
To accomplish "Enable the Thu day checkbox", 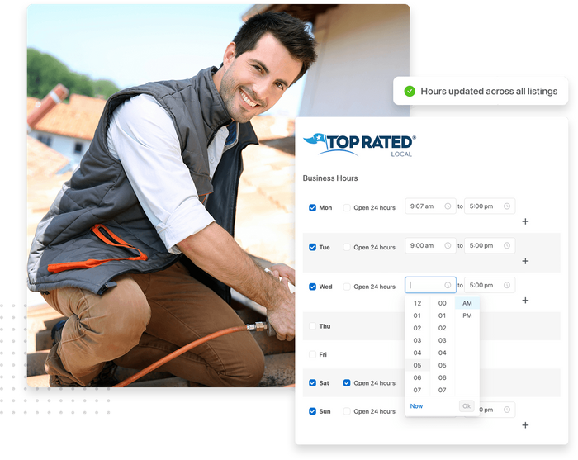I will tap(312, 326).
